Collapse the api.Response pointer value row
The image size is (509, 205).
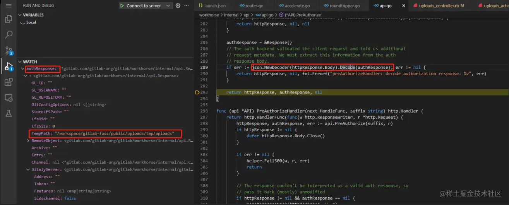26,76
